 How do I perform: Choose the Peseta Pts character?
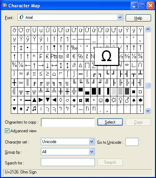tap(54, 57)
